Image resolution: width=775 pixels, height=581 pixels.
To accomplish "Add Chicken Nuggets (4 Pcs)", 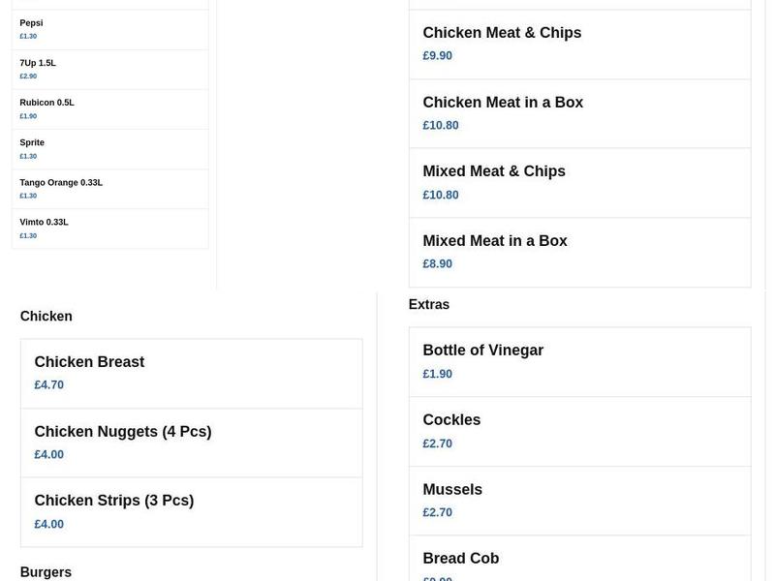I will point(191,442).
